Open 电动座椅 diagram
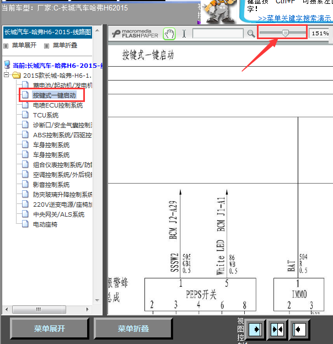Image resolution: width=333 pixels, height=344 pixels. coord(45,224)
